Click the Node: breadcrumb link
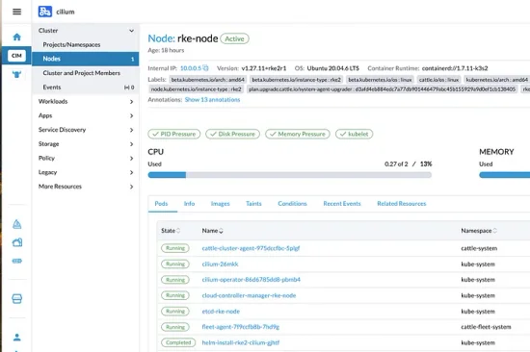 (x=161, y=38)
